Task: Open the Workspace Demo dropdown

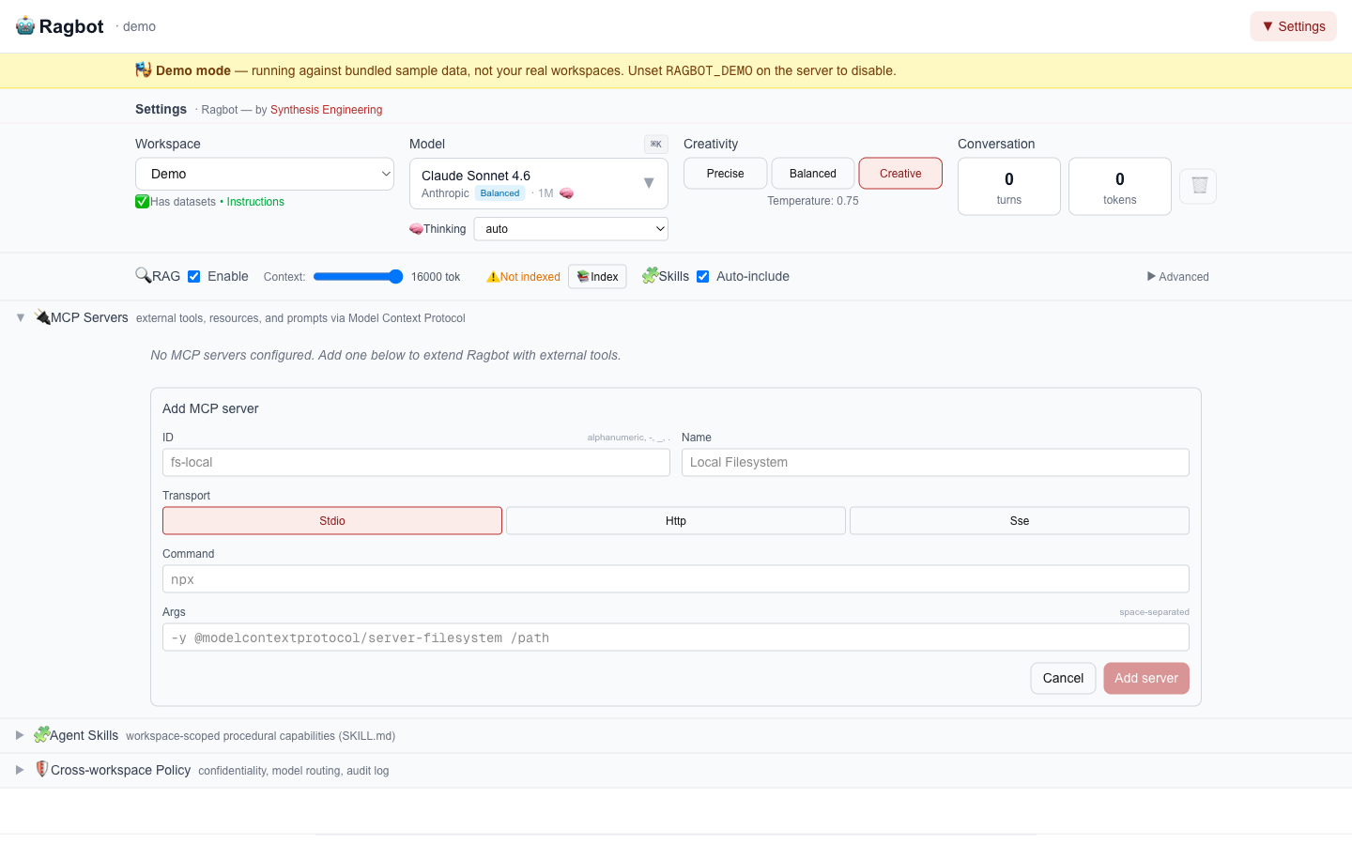Action: 265,174
